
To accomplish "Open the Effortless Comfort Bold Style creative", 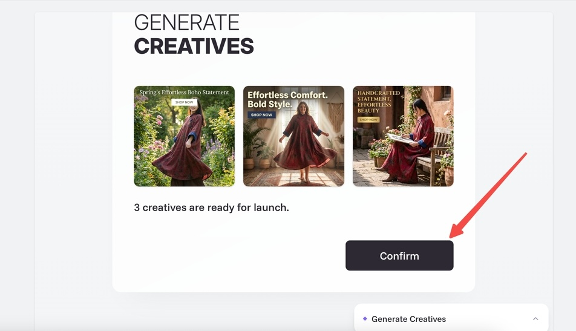I will click(293, 136).
